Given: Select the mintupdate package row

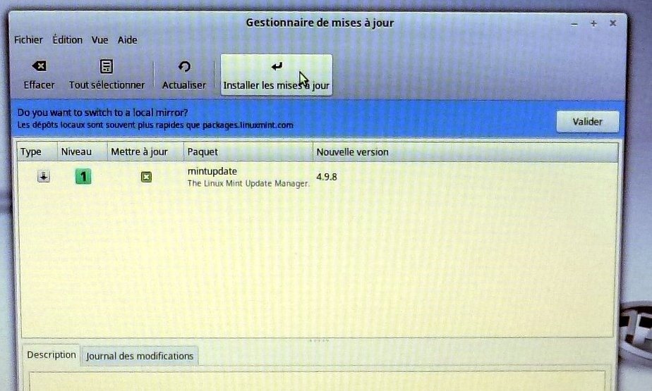Looking at the screenshot, I should 247,177.
